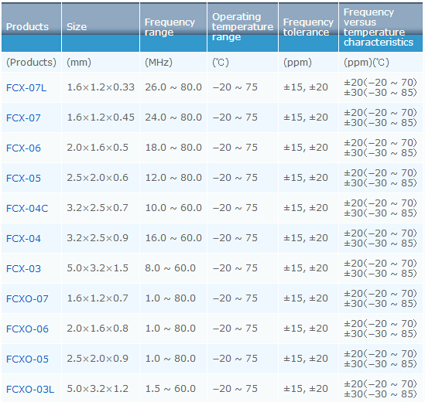Screen dimensions: 425x402
Task: Open the FCX-05 product link
Action: (x=23, y=178)
